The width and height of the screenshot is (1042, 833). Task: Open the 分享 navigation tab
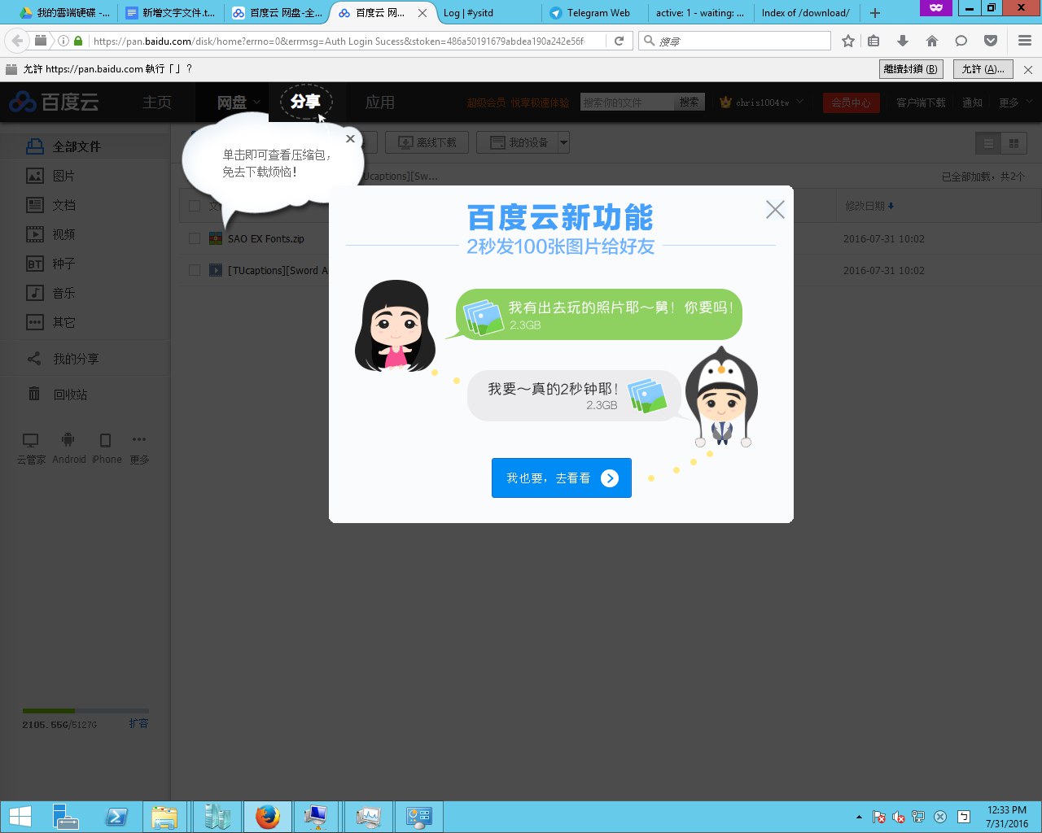coord(305,102)
